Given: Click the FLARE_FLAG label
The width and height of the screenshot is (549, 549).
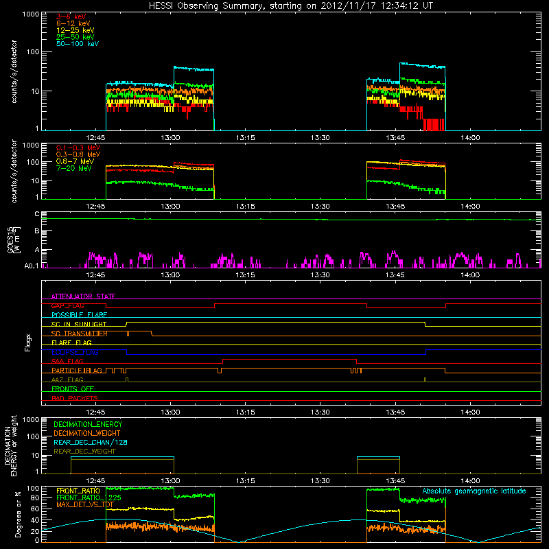Looking at the screenshot, I should 71,342.
